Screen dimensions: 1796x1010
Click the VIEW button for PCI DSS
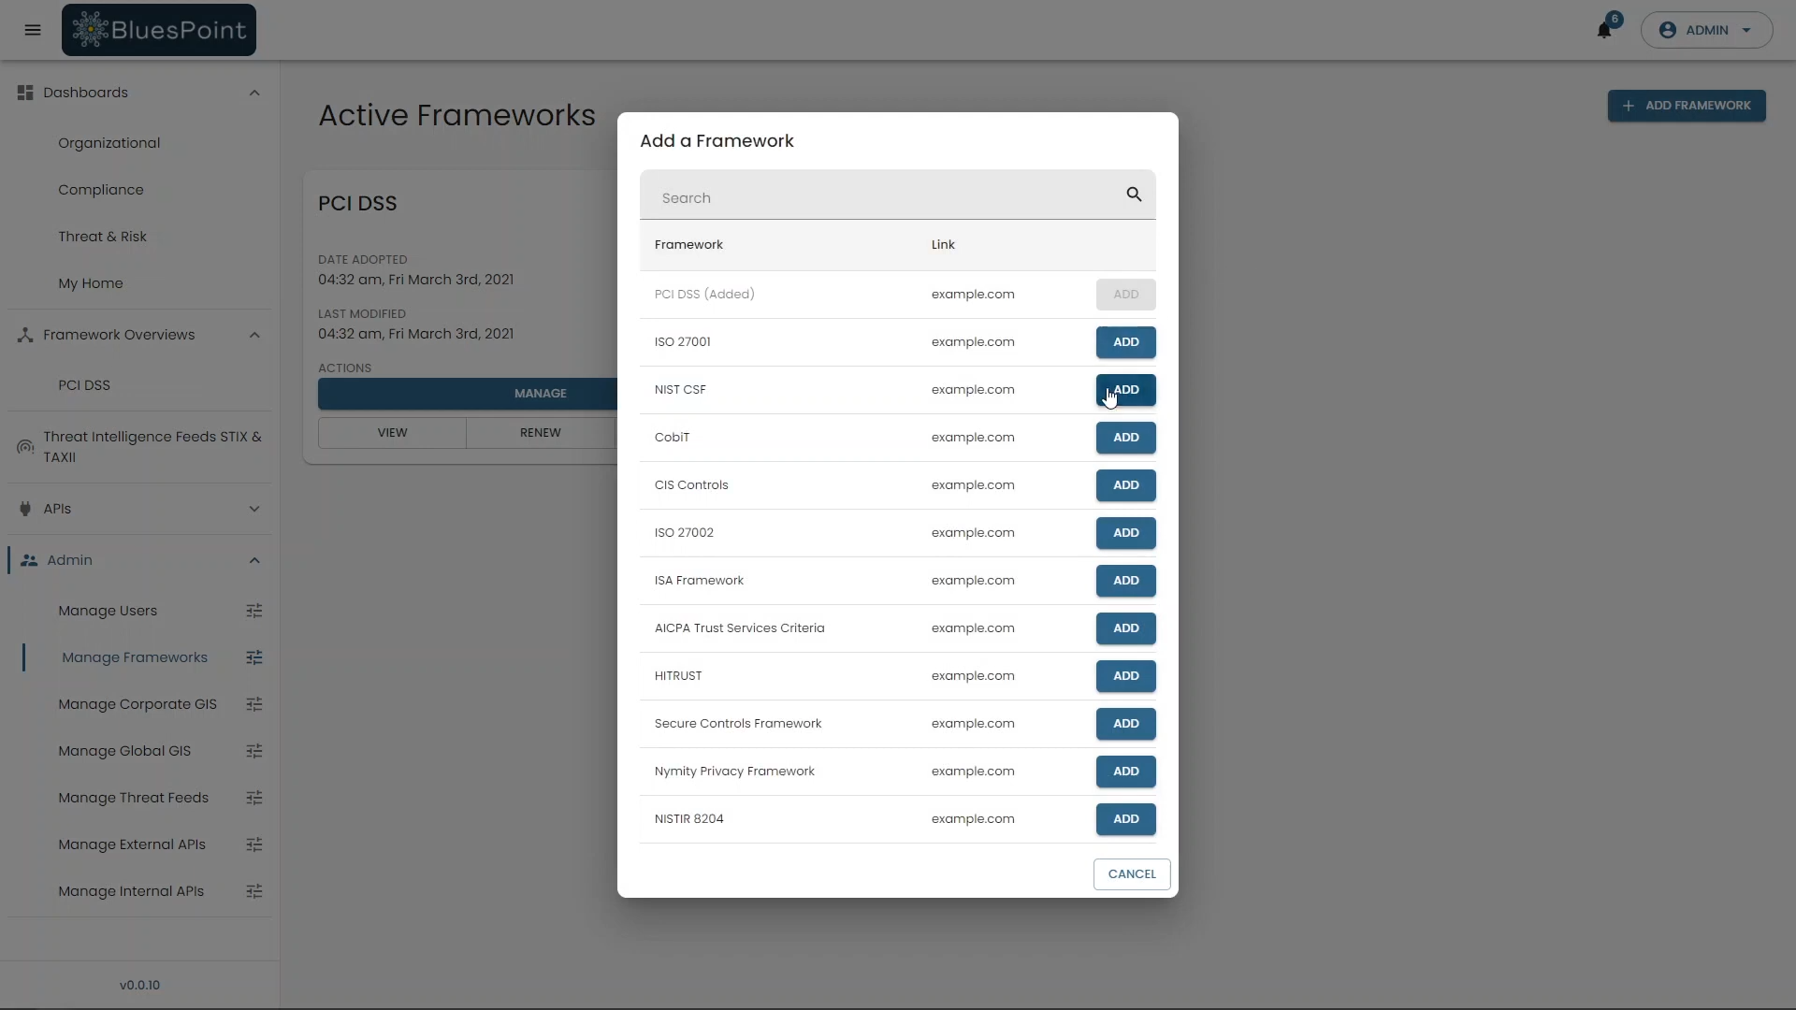point(392,433)
